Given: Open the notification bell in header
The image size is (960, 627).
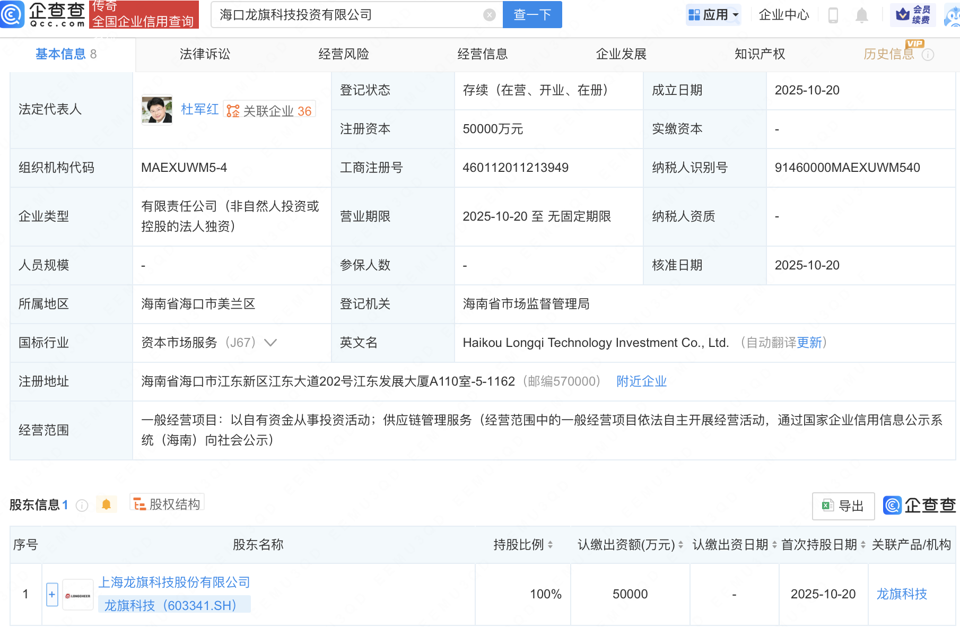Looking at the screenshot, I should [861, 15].
